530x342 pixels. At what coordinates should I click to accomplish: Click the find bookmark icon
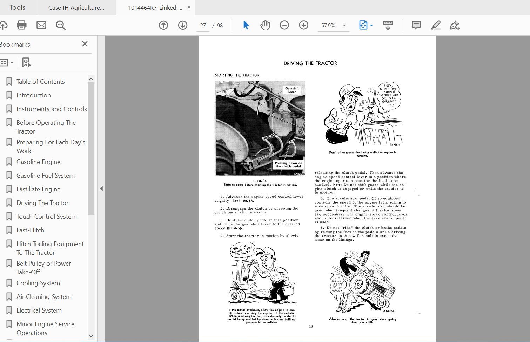tap(26, 62)
